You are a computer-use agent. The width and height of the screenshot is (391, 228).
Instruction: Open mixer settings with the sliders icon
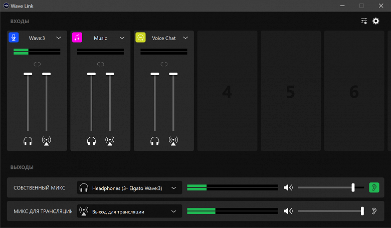[x=364, y=21]
